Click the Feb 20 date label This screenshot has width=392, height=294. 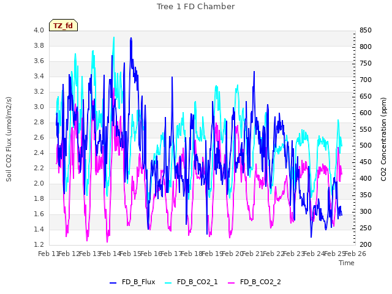coord(233,254)
